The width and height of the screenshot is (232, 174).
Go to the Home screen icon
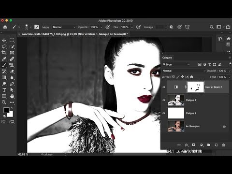tap(5, 27)
